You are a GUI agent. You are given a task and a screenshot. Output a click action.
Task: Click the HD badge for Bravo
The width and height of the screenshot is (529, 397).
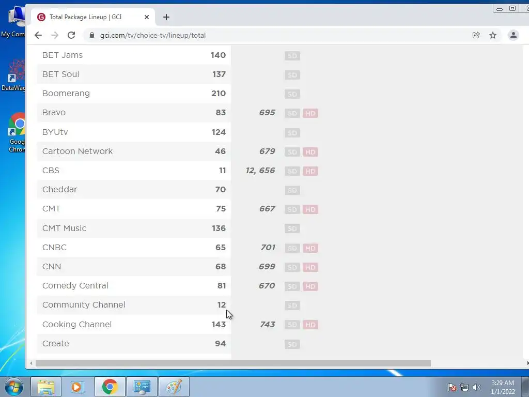click(310, 113)
